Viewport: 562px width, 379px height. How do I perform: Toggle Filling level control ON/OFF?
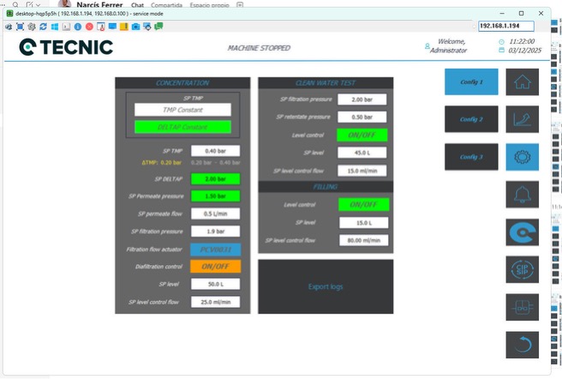point(362,204)
